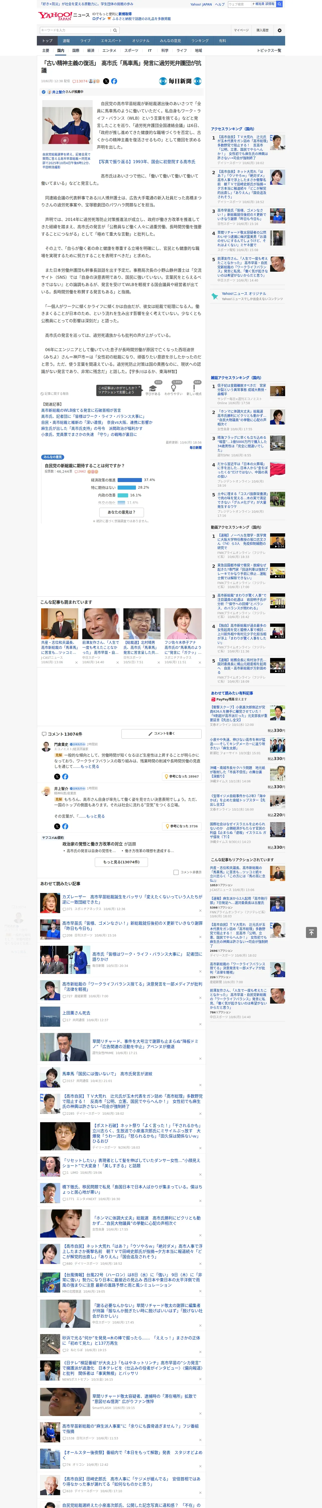Share 門倉貴史 comment on Facebook
This screenshot has width=322, height=1508.
click(65, 776)
